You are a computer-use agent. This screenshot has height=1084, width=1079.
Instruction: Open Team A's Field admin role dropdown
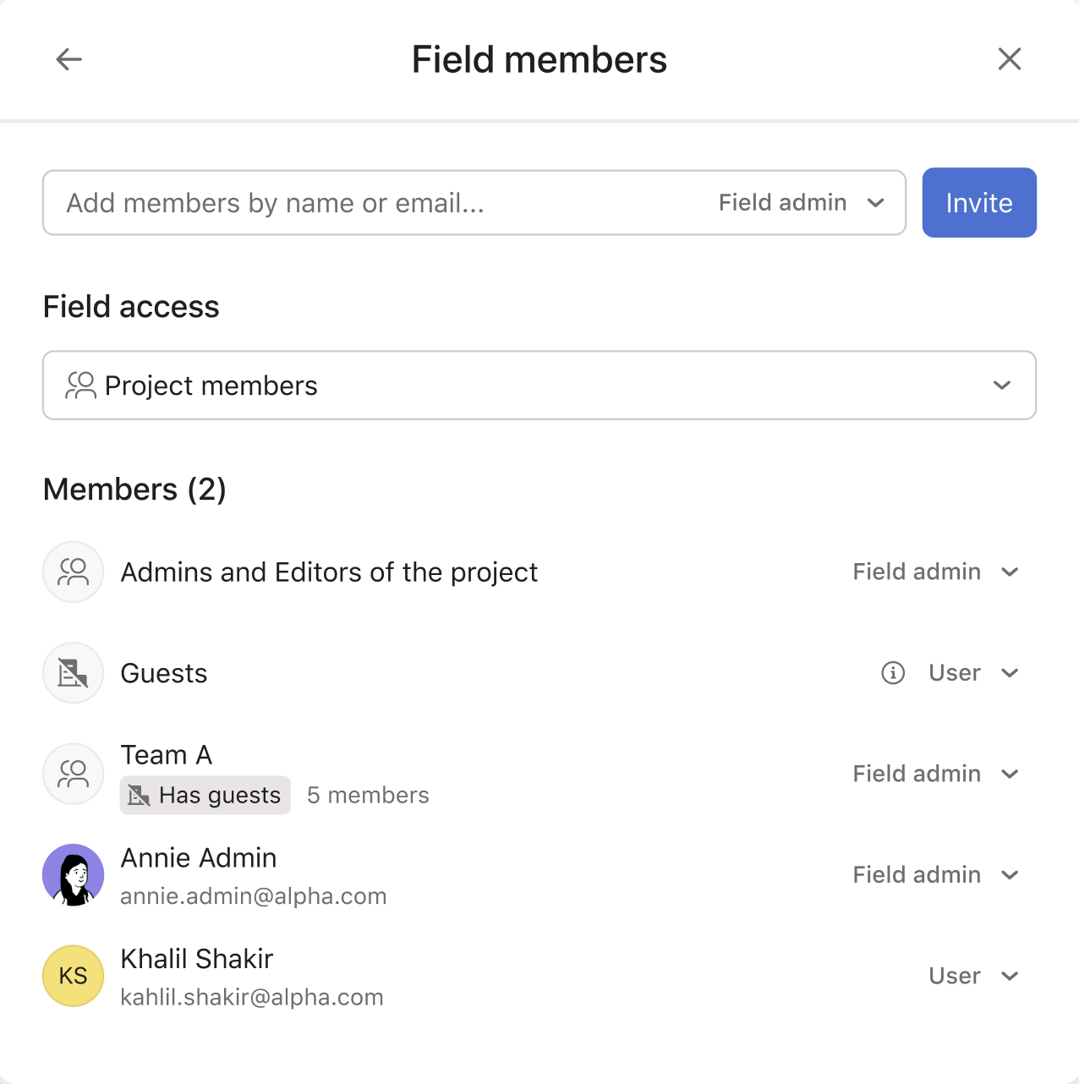pos(934,774)
